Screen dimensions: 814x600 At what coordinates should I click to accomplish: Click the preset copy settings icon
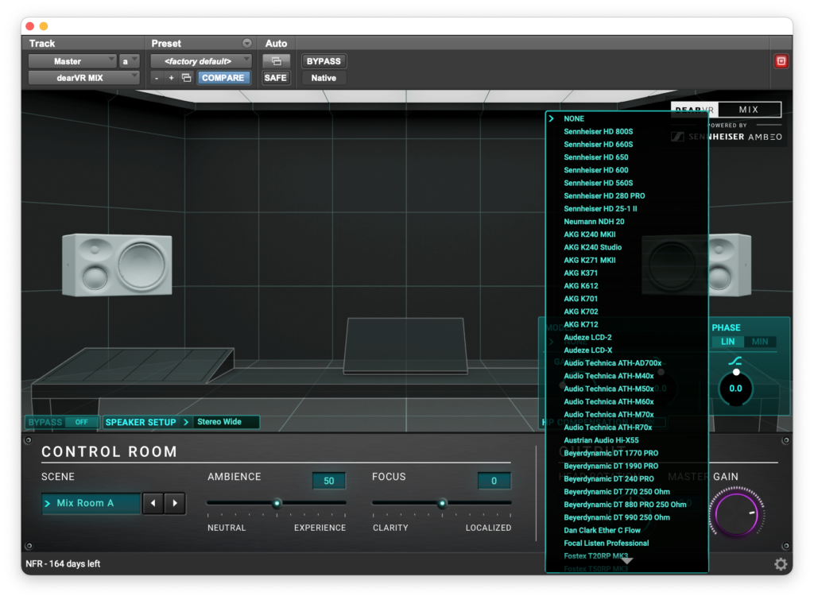(x=186, y=78)
